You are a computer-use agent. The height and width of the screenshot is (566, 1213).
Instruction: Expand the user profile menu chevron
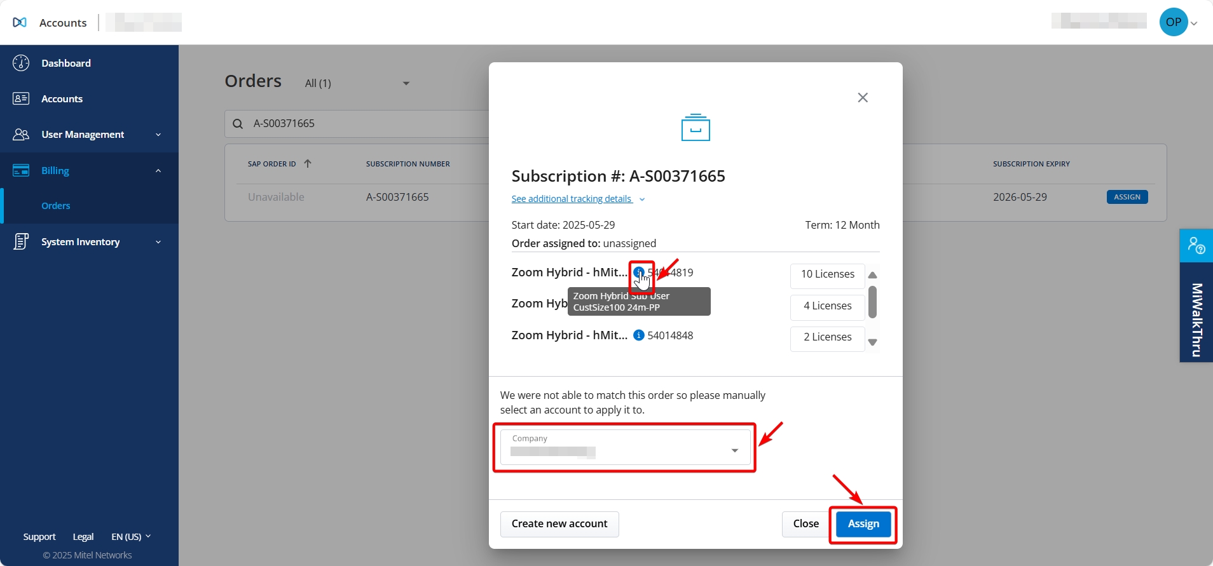click(1194, 24)
